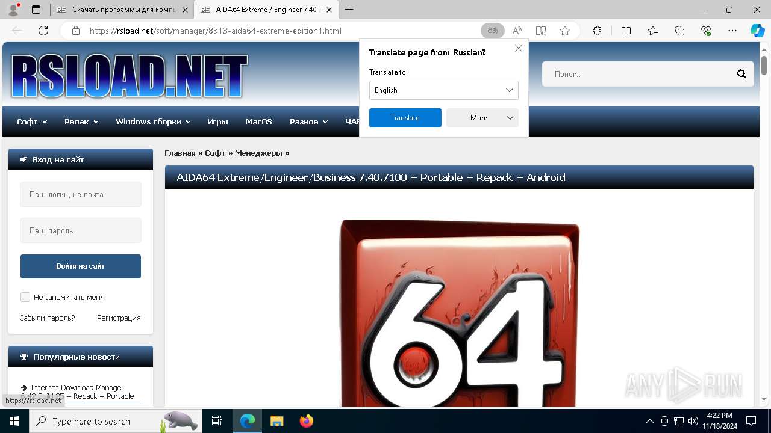Click the site info lock icon
The height and width of the screenshot is (433, 771).
pyautogui.click(x=75, y=31)
